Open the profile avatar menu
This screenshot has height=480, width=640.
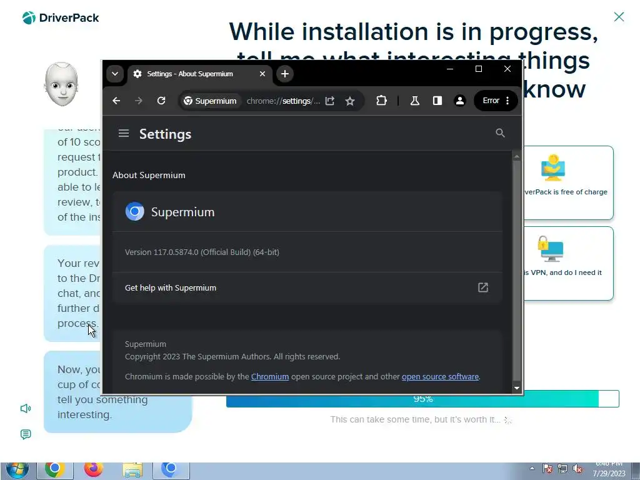click(459, 101)
